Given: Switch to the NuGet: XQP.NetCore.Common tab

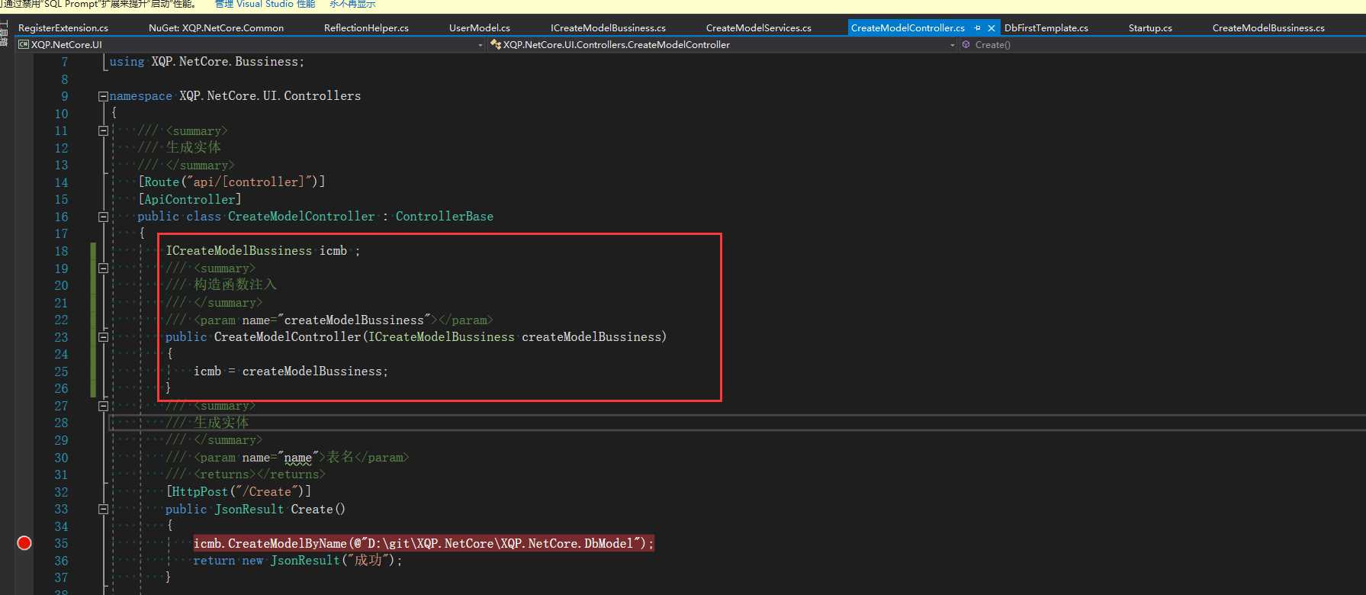Looking at the screenshot, I should tap(216, 28).
